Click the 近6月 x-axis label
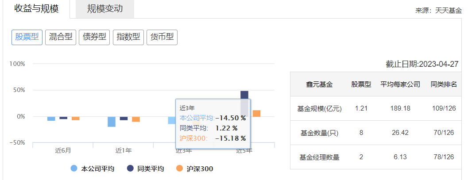The width and height of the screenshot is (468, 180). pyautogui.click(x=63, y=150)
